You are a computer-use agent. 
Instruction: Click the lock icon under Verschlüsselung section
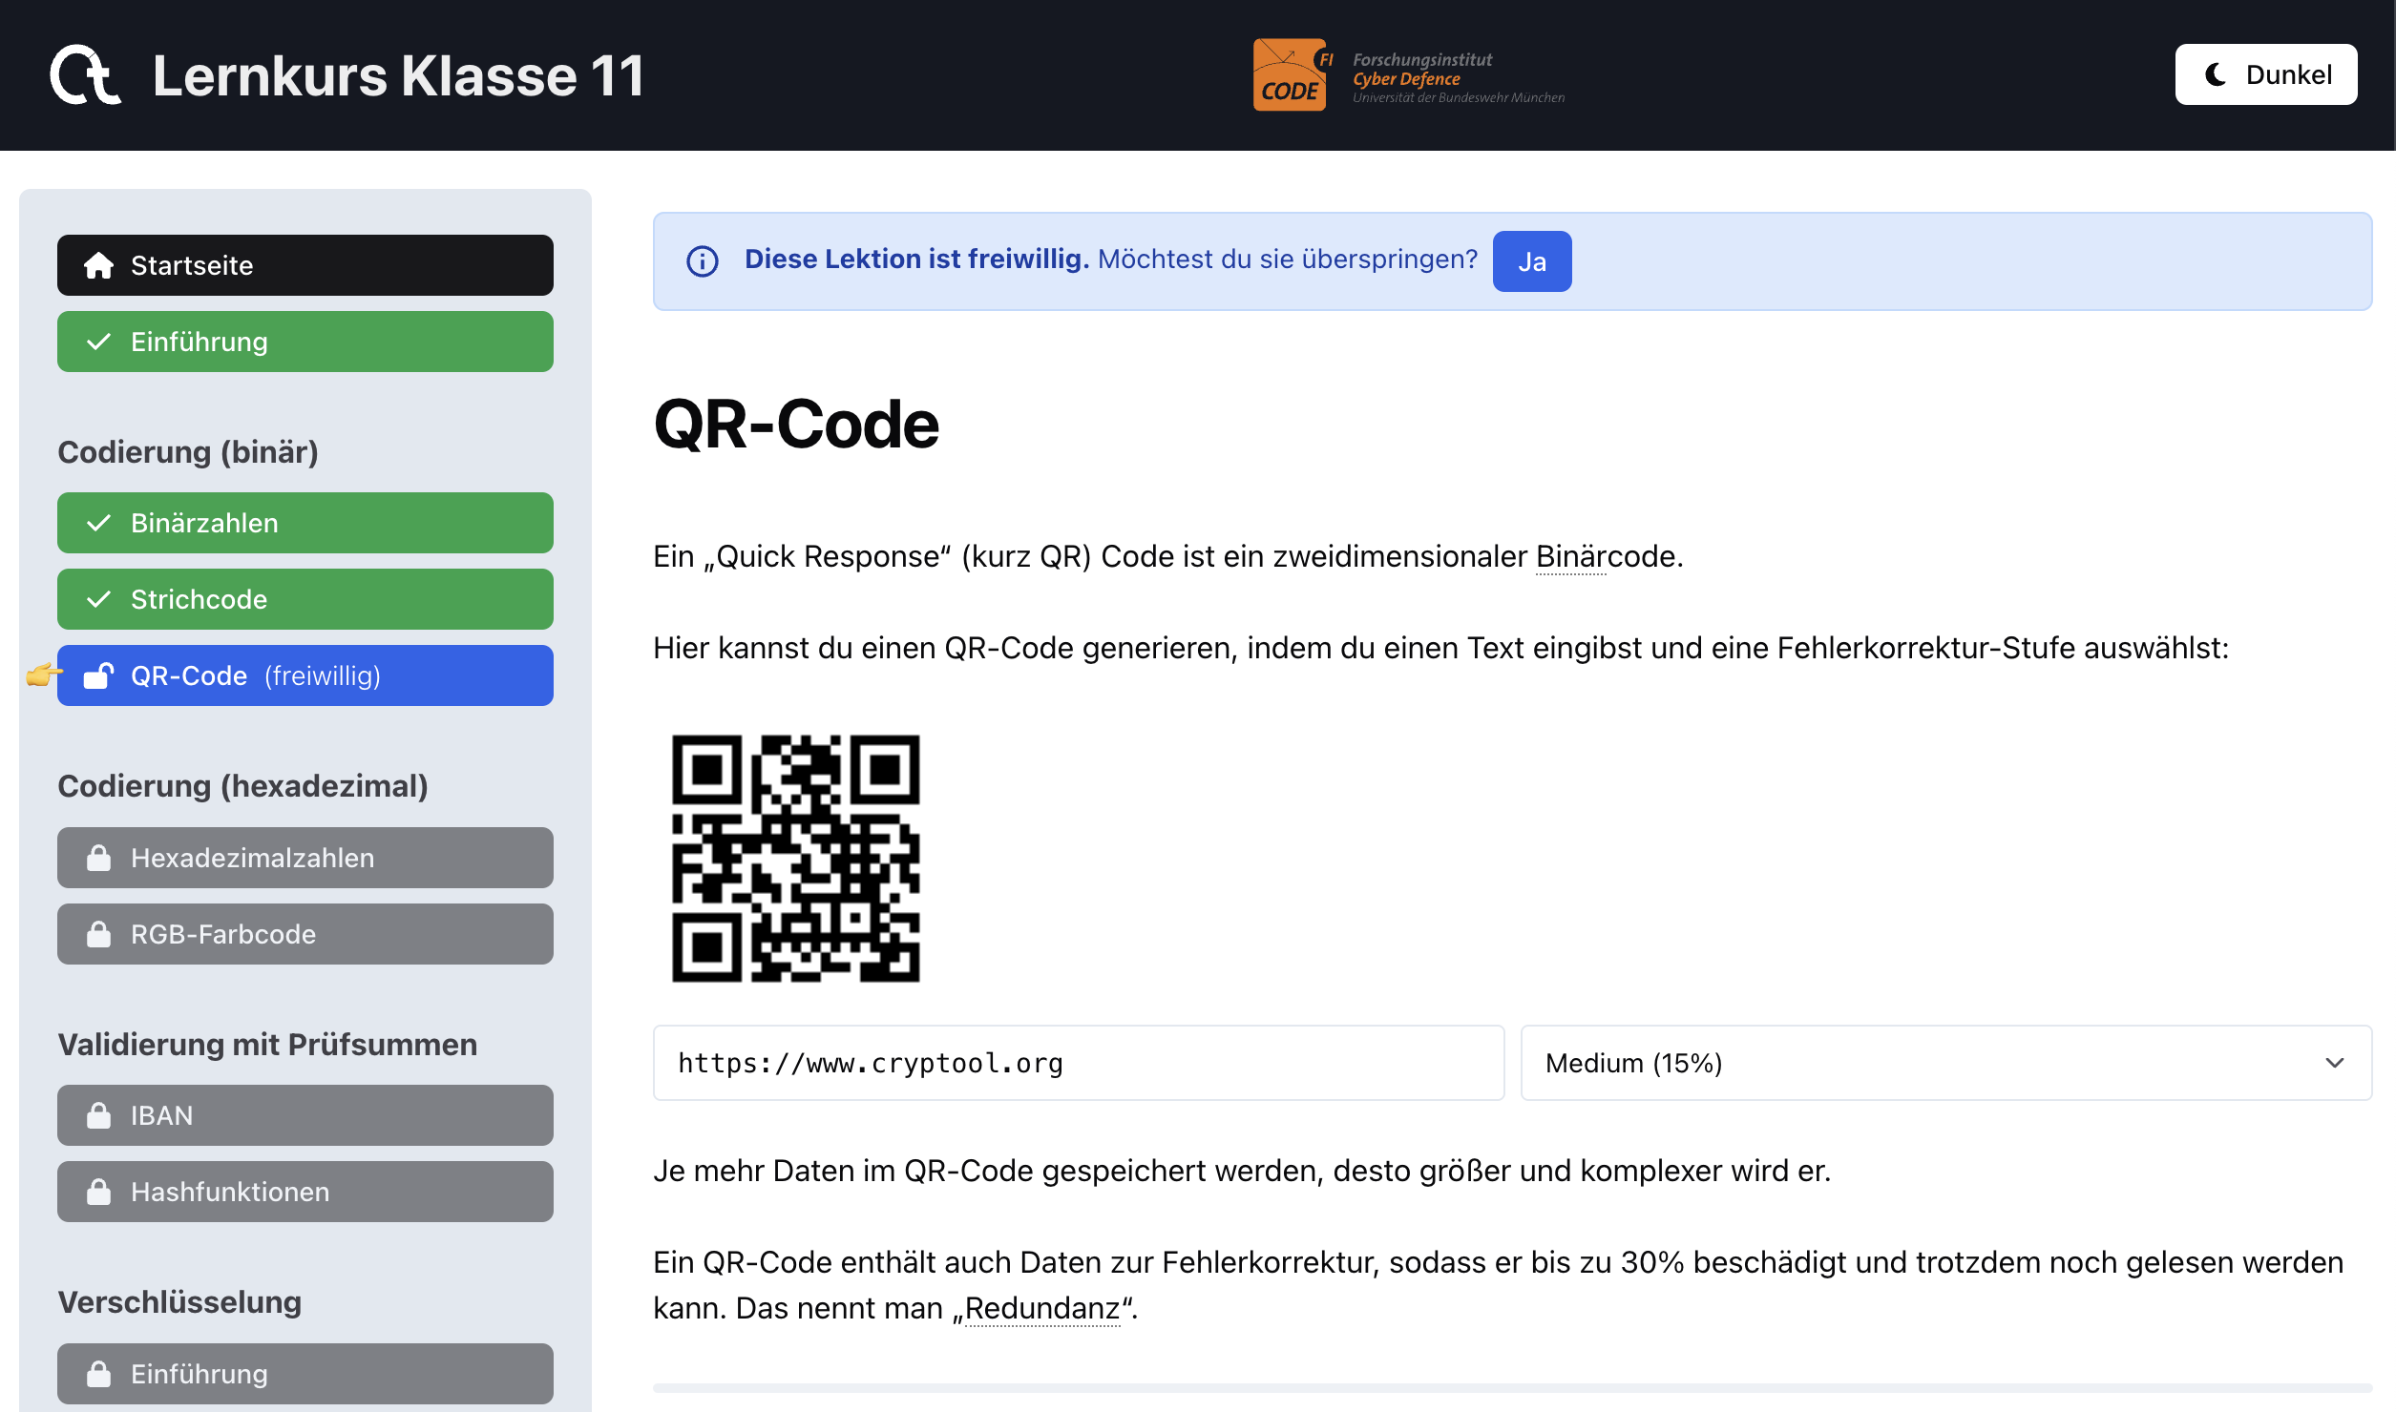pyautogui.click(x=99, y=1373)
